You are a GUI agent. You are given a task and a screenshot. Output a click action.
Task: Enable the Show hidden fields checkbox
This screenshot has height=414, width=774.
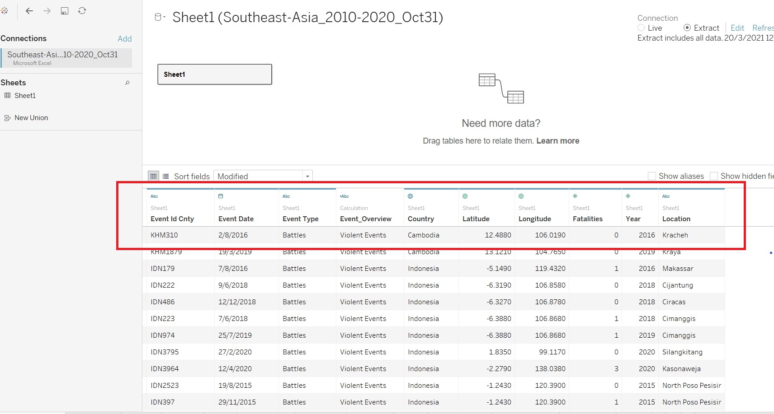(714, 176)
